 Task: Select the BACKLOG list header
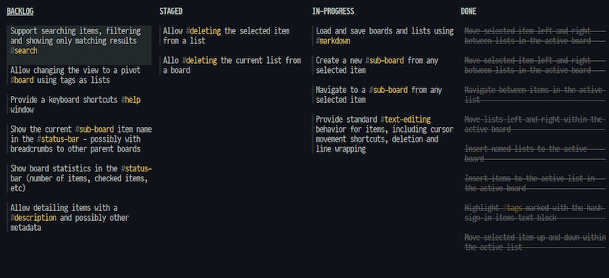coord(20,11)
